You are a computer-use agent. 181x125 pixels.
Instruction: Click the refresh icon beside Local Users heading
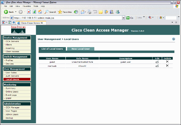[x=174, y=39]
